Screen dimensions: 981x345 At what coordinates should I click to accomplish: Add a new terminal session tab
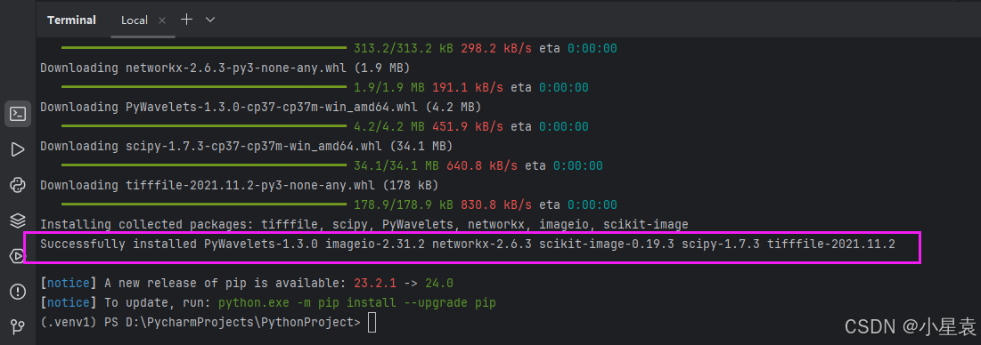click(186, 20)
